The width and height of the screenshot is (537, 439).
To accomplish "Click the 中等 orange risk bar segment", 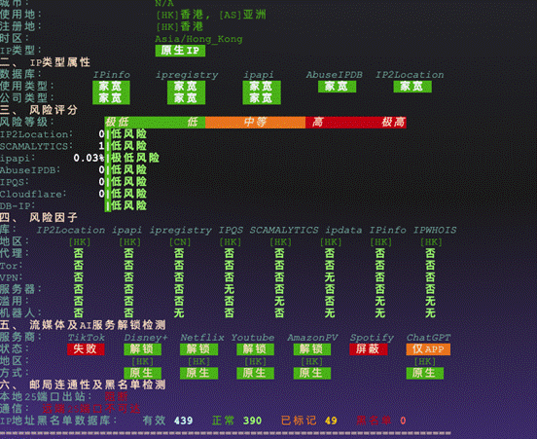I will (255, 123).
